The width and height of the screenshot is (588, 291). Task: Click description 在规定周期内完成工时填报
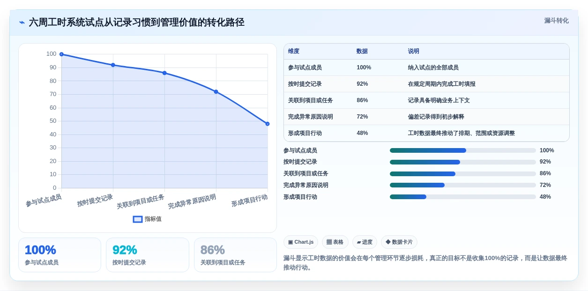click(x=442, y=84)
